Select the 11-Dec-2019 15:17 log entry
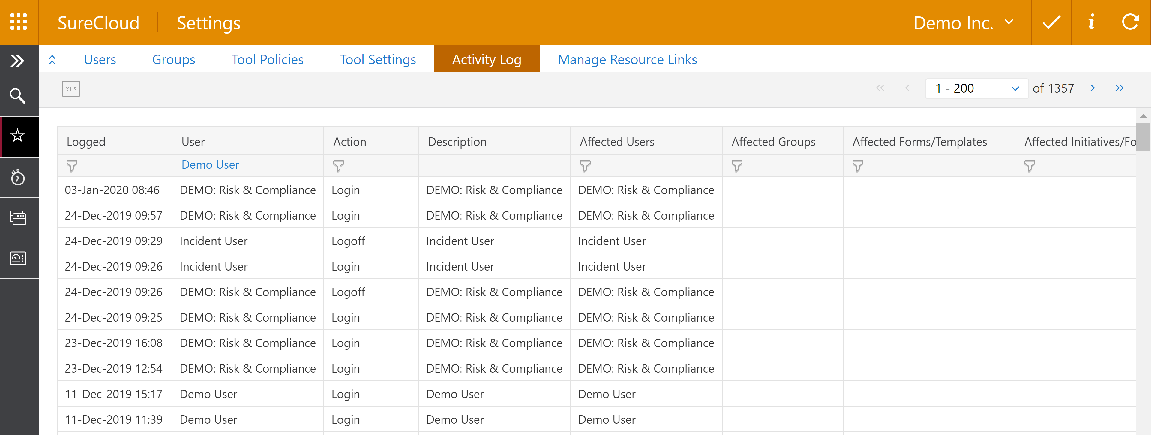 [597, 394]
